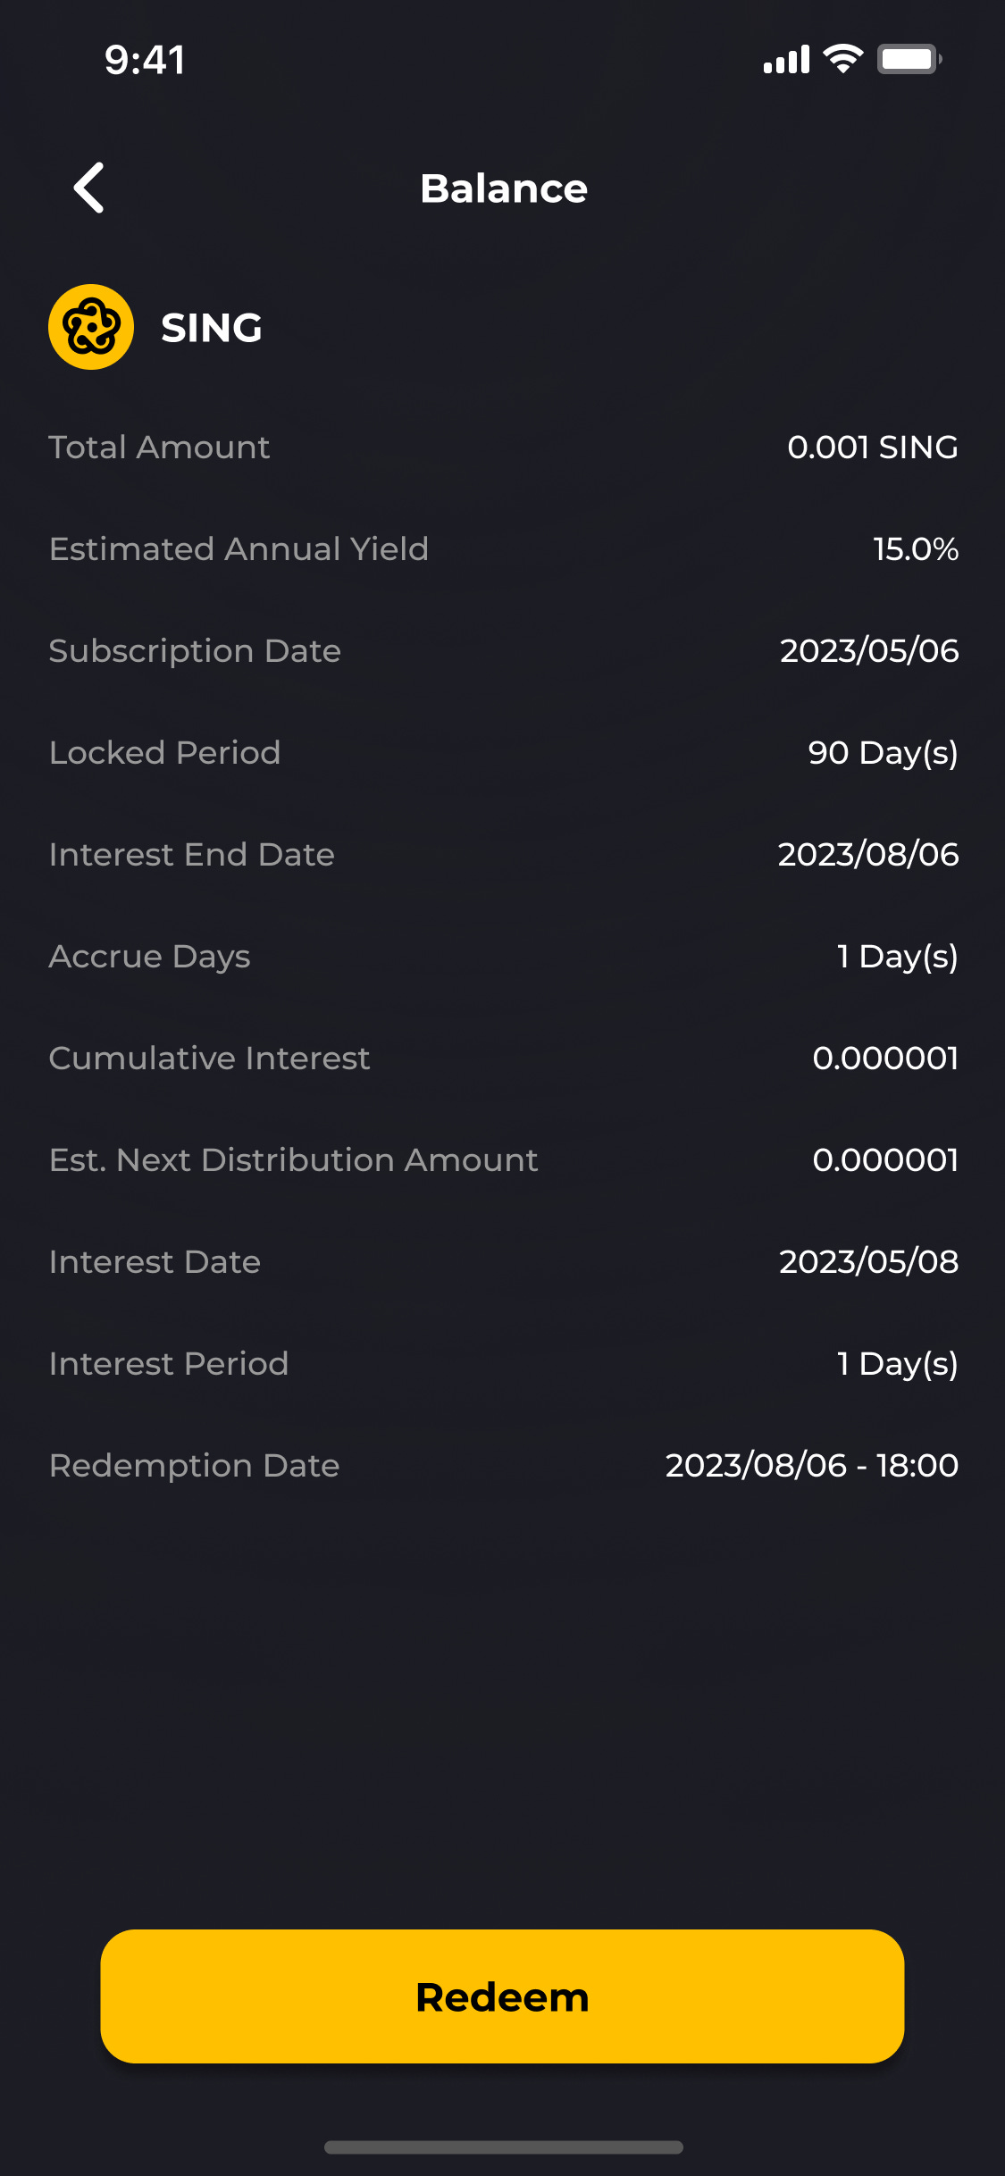This screenshot has height=2176, width=1005.
Task: Tap the Interest Period label
Action: 169,1363
